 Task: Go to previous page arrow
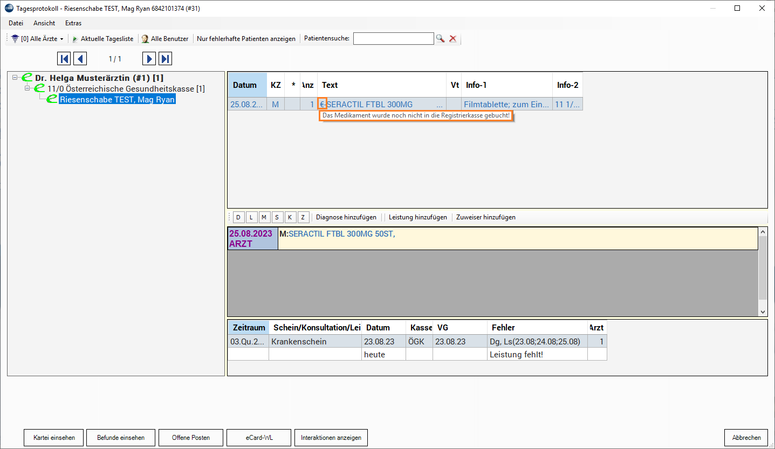pyautogui.click(x=80, y=59)
